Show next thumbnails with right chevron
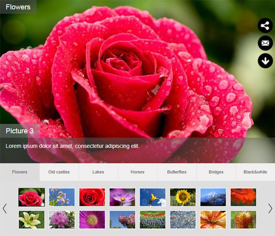This screenshot has width=275, height=236. (270, 208)
